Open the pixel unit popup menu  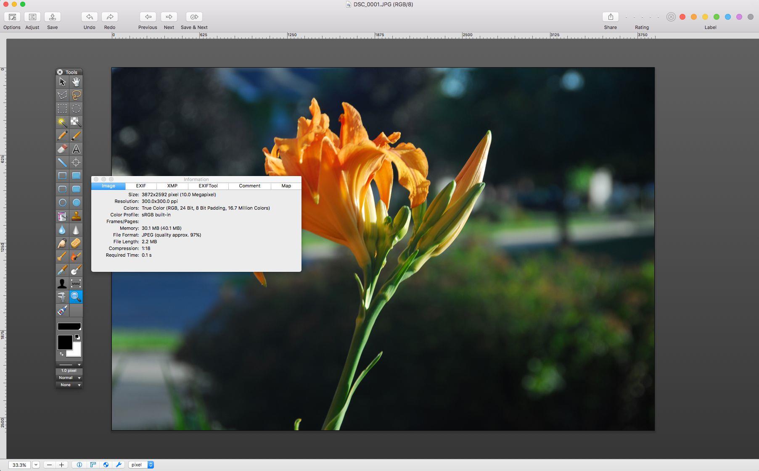tap(141, 465)
